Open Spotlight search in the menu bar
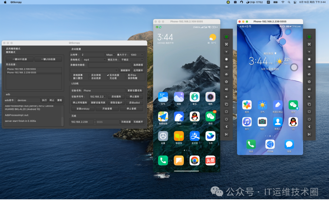 (289, 2)
